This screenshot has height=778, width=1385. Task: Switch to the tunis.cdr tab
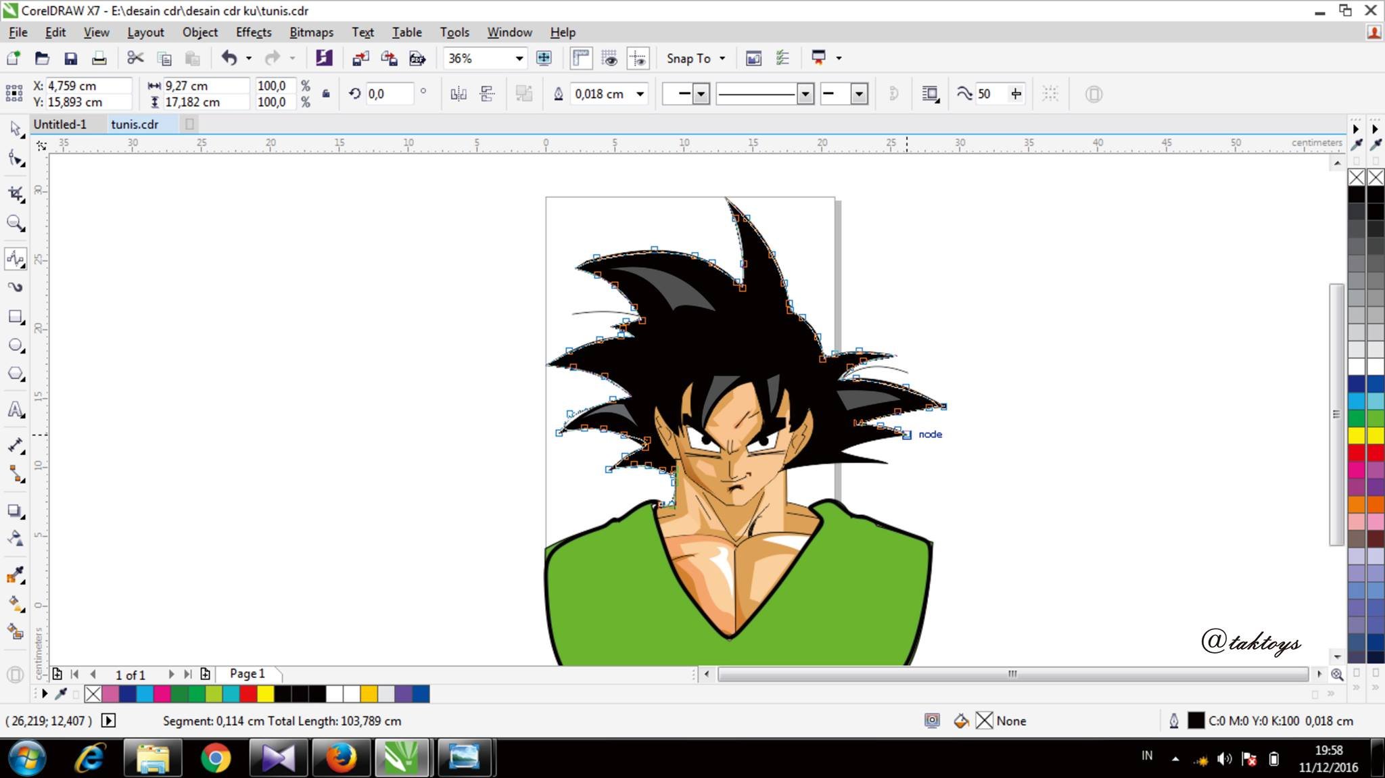click(x=135, y=124)
